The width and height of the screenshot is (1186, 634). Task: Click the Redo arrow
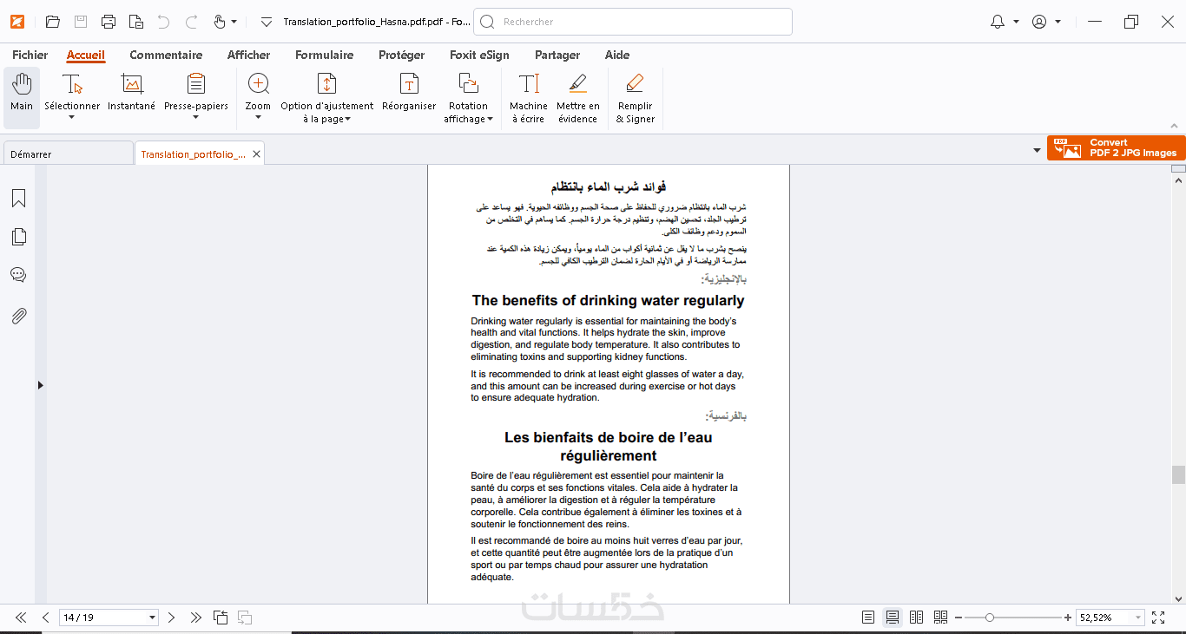[192, 22]
